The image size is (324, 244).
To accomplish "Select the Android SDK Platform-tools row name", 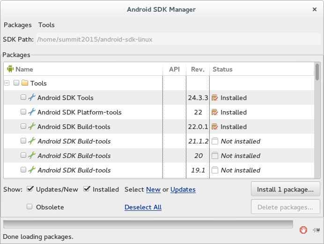I will click(79, 112).
